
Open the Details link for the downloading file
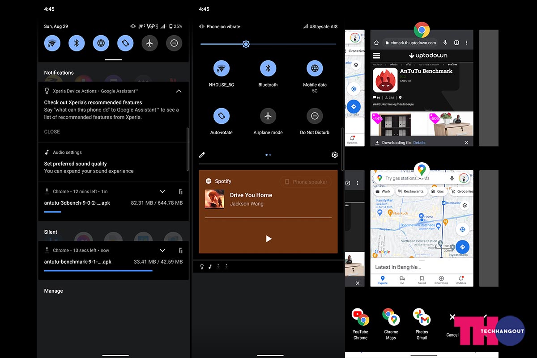point(419,143)
